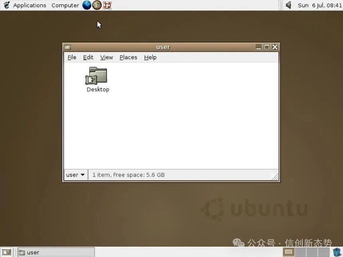Click the clock showing Sun 6 Jul, 08:41
The width and height of the screenshot is (343, 257).
(319, 5)
